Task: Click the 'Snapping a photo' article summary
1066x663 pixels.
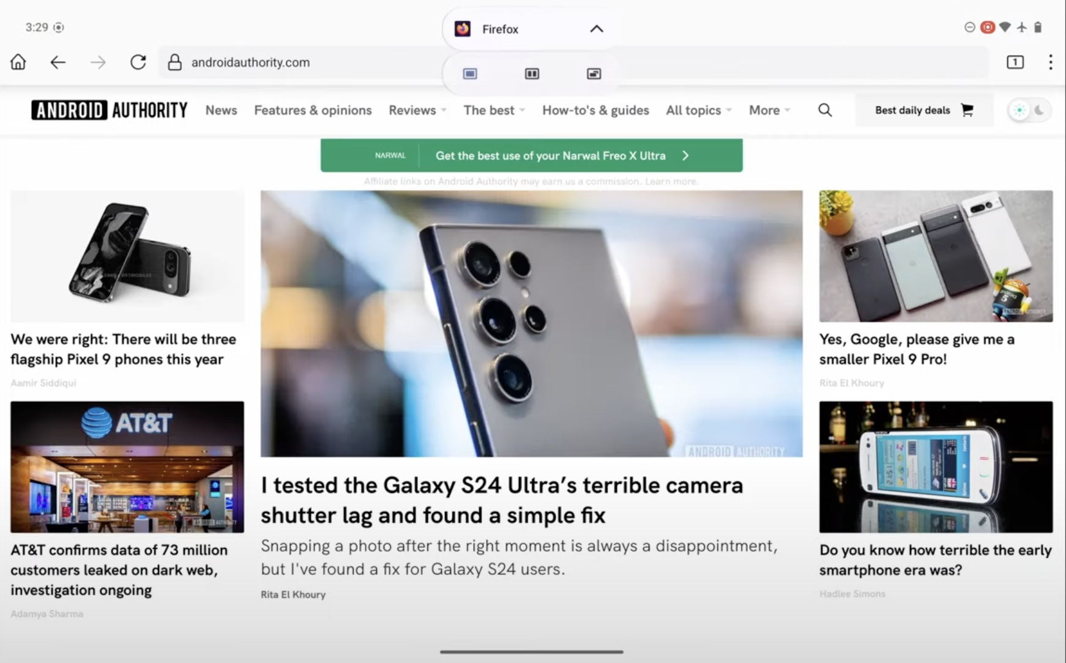Action: (x=519, y=557)
